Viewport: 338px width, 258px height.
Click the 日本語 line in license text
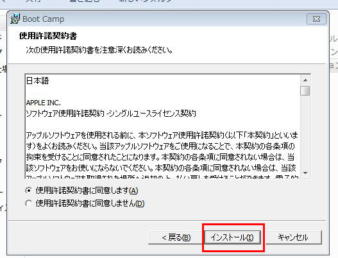[37, 81]
